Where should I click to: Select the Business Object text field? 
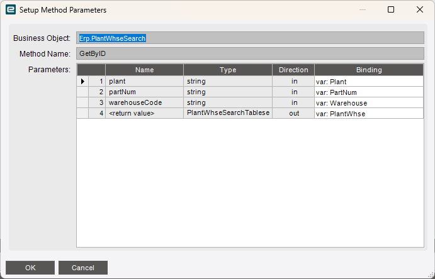[250, 38]
